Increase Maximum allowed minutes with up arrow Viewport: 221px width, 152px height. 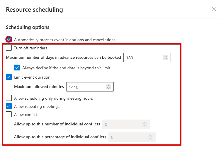108,85
